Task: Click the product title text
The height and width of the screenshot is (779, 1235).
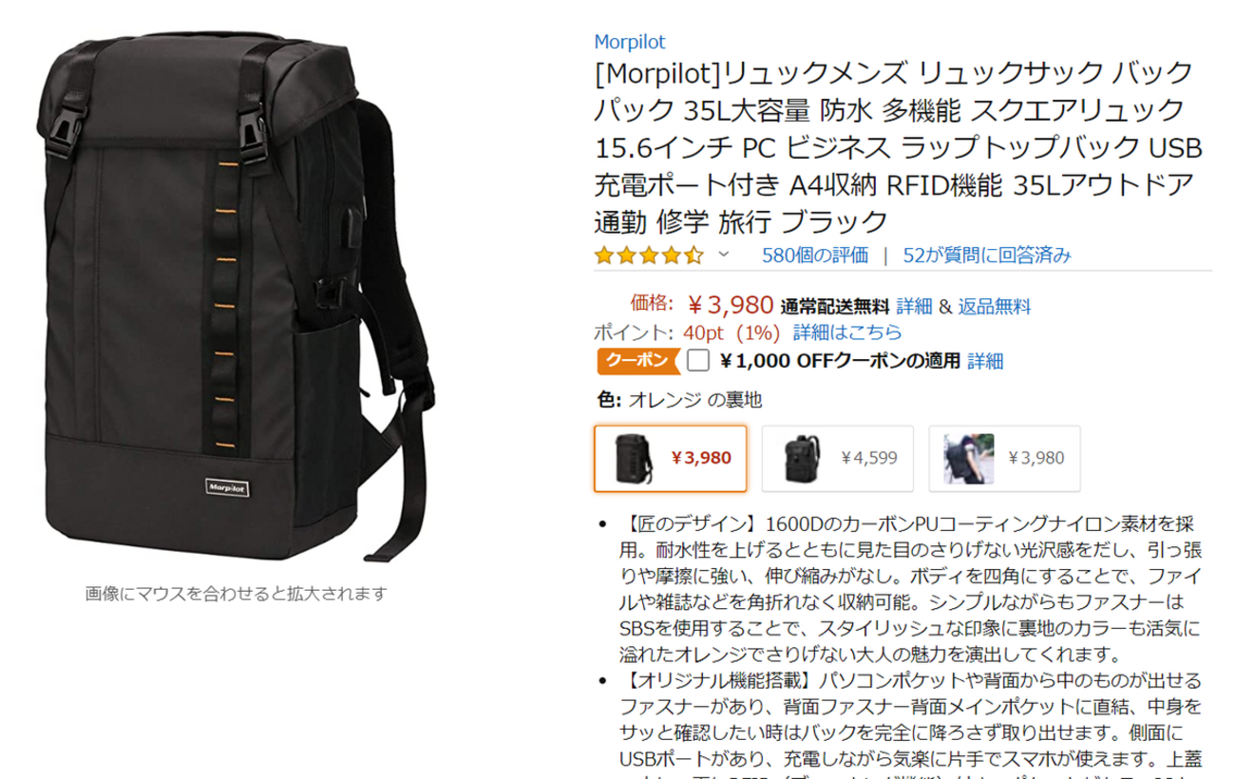Action: [x=899, y=147]
